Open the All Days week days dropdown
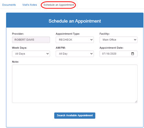Image resolution: width=144 pixels, height=128 pixels. pyautogui.click(x=31, y=54)
